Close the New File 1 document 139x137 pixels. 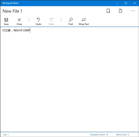tap(19, 22)
